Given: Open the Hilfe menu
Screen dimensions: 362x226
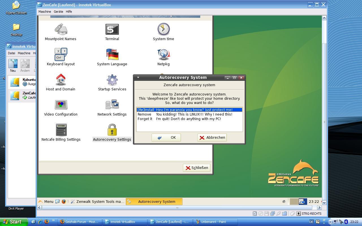Looking at the screenshot, I should pos(69,12).
